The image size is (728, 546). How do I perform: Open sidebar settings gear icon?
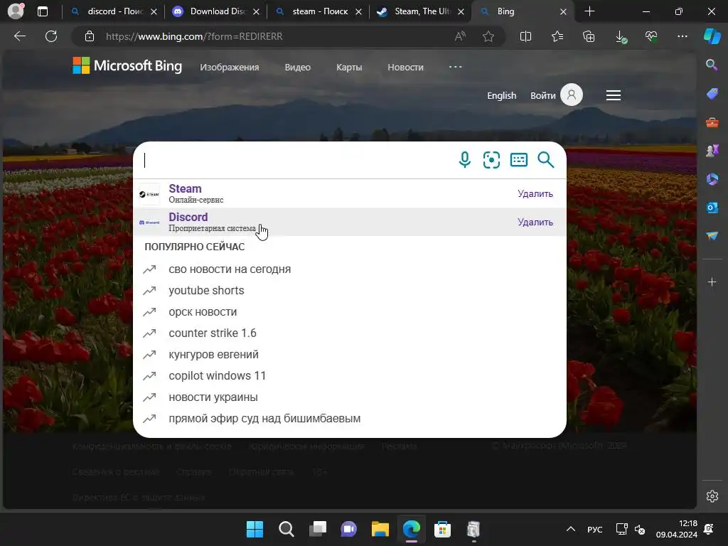coord(712,496)
